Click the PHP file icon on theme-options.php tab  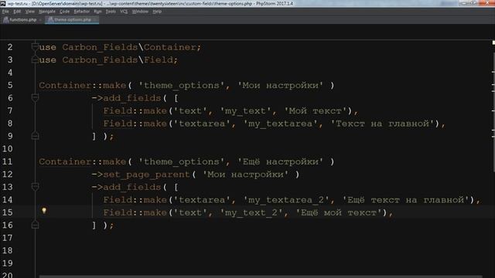(50, 19)
